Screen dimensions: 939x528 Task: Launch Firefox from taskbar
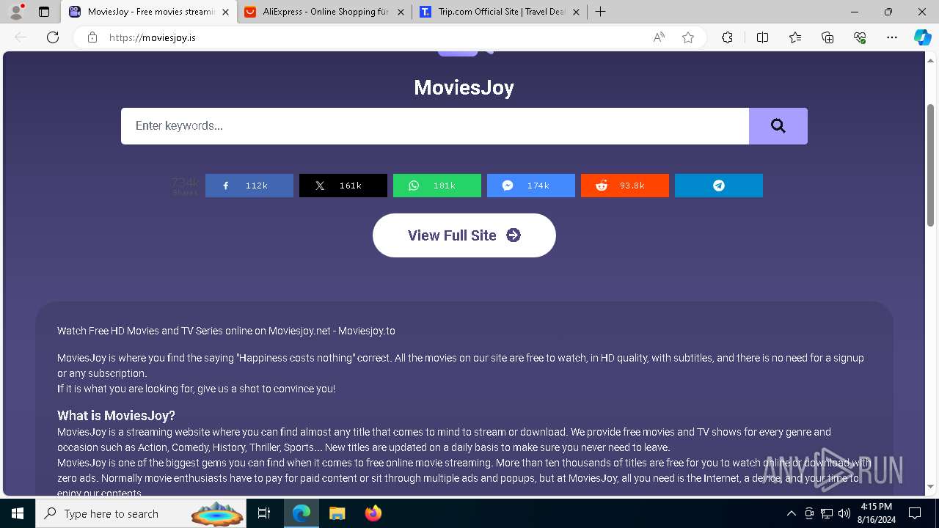(x=373, y=513)
